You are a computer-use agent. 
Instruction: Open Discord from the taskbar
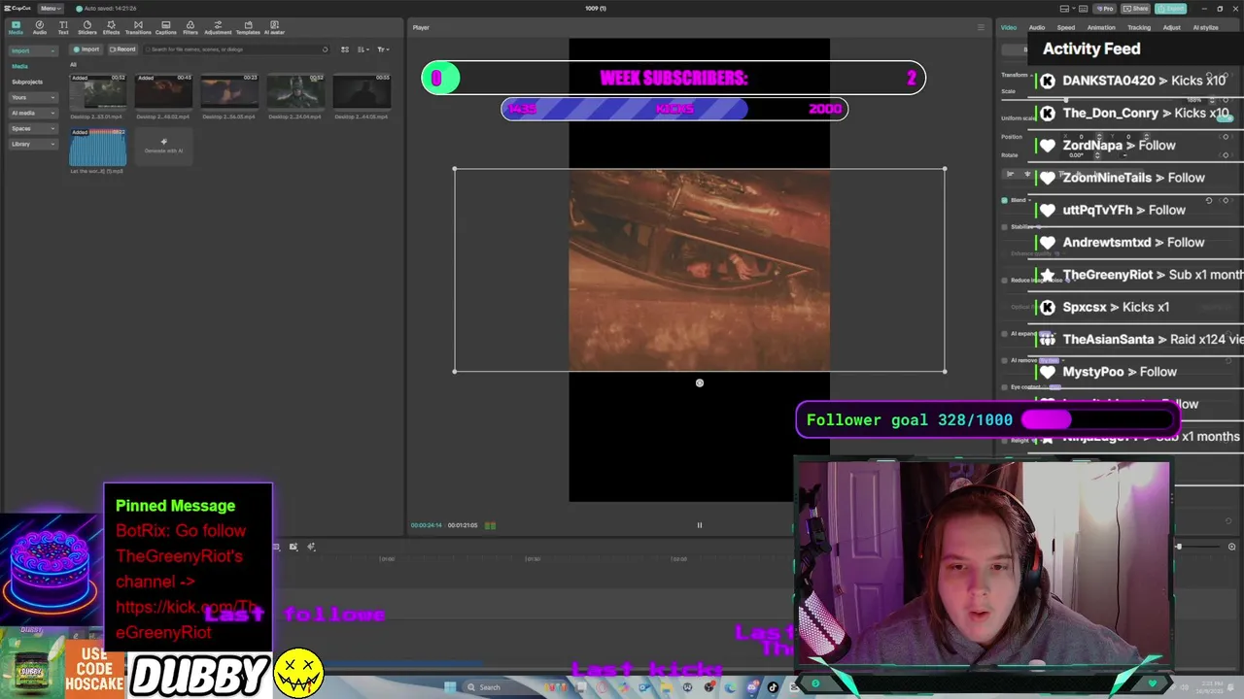pyautogui.click(x=751, y=687)
